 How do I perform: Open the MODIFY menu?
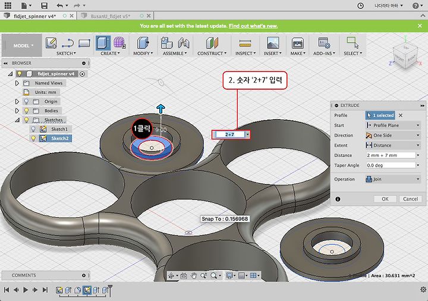(x=143, y=54)
